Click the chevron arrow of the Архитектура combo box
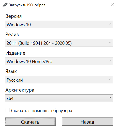Screen dimensions: 118x133 (x=110, y=98)
